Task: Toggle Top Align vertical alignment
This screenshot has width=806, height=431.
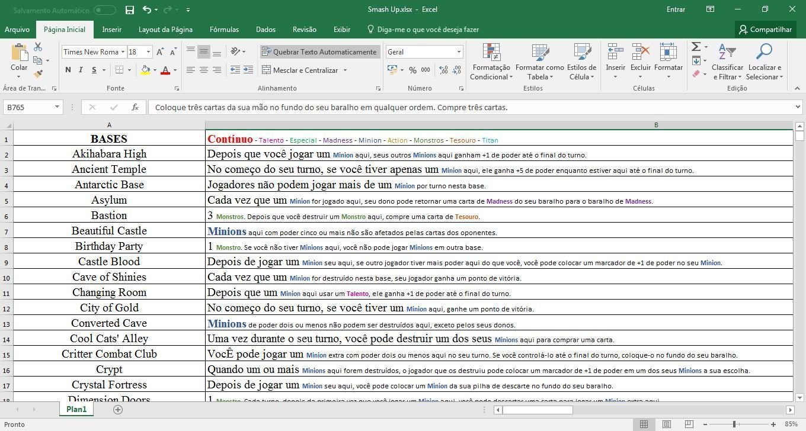Action: pos(190,52)
